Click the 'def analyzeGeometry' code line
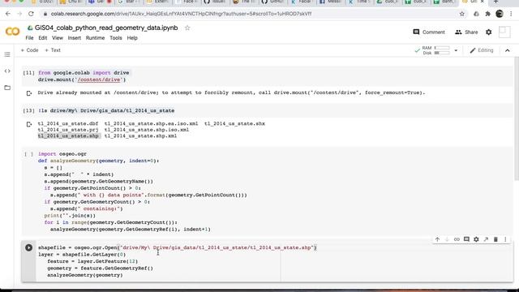 (x=99, y=161)
